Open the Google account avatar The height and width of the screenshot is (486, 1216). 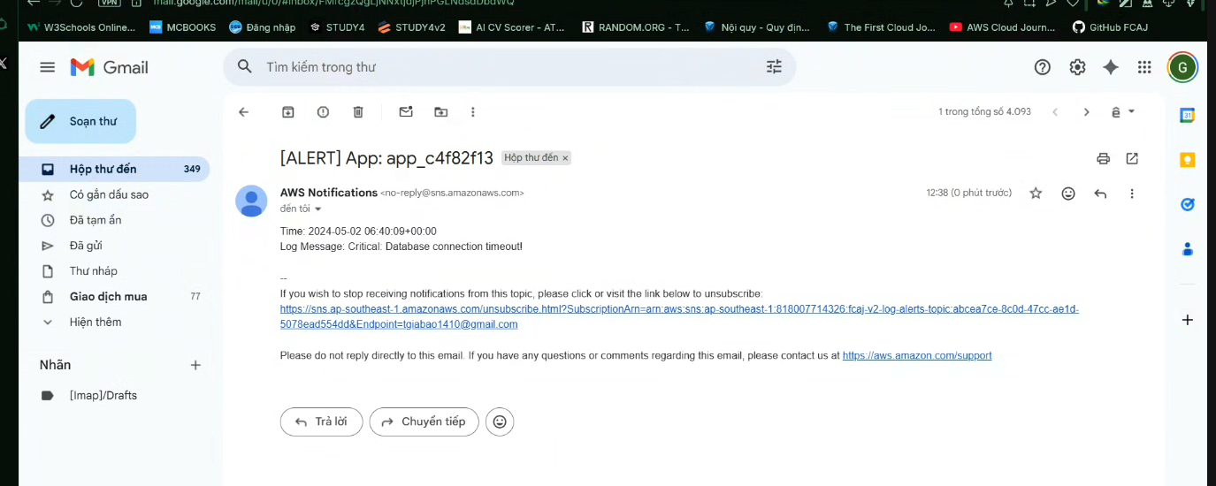(1182, 67)
